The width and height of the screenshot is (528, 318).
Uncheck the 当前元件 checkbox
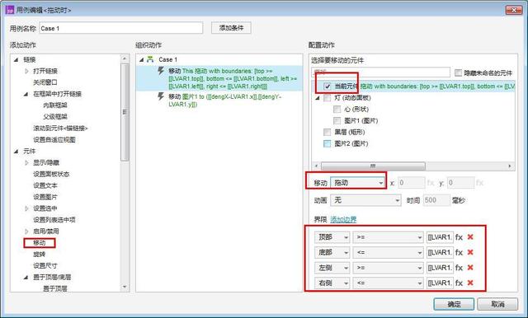coord(327,87)
